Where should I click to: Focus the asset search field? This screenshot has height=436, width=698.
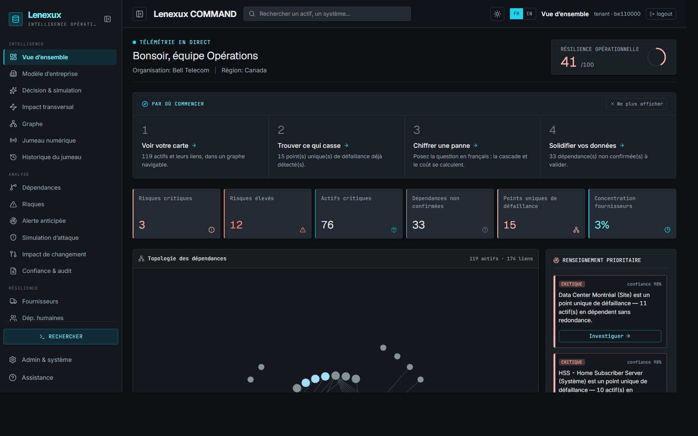[327, 14]
